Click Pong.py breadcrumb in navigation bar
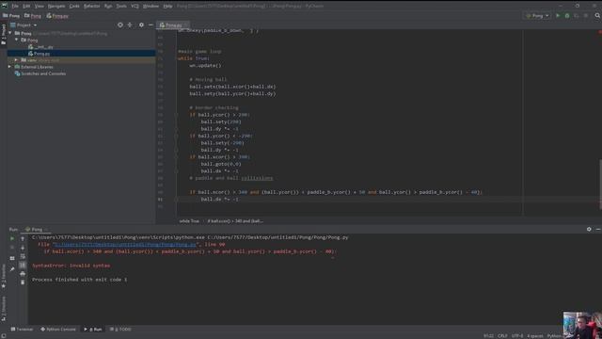602x339 pixels. click(x=57, y=16)
